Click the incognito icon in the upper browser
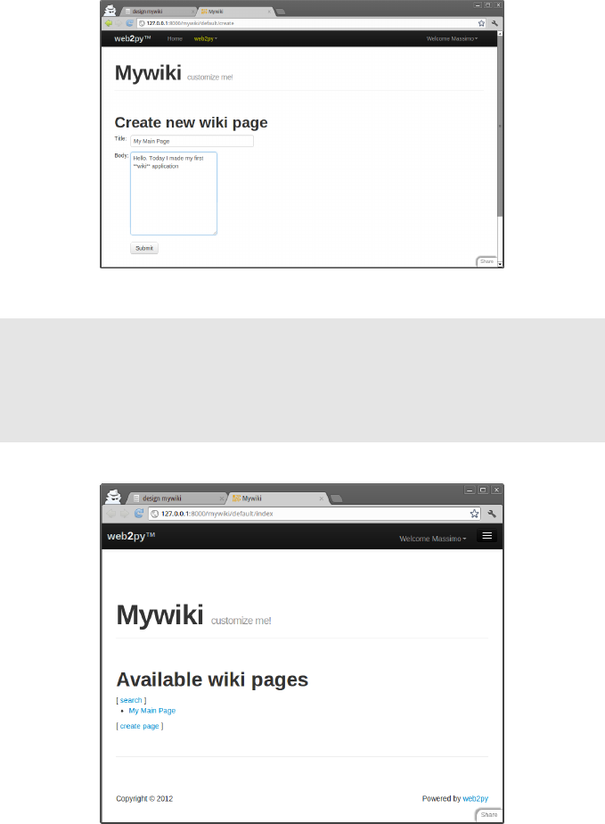The width and height of the screenshot is (605, 824). tap(110, 10)
